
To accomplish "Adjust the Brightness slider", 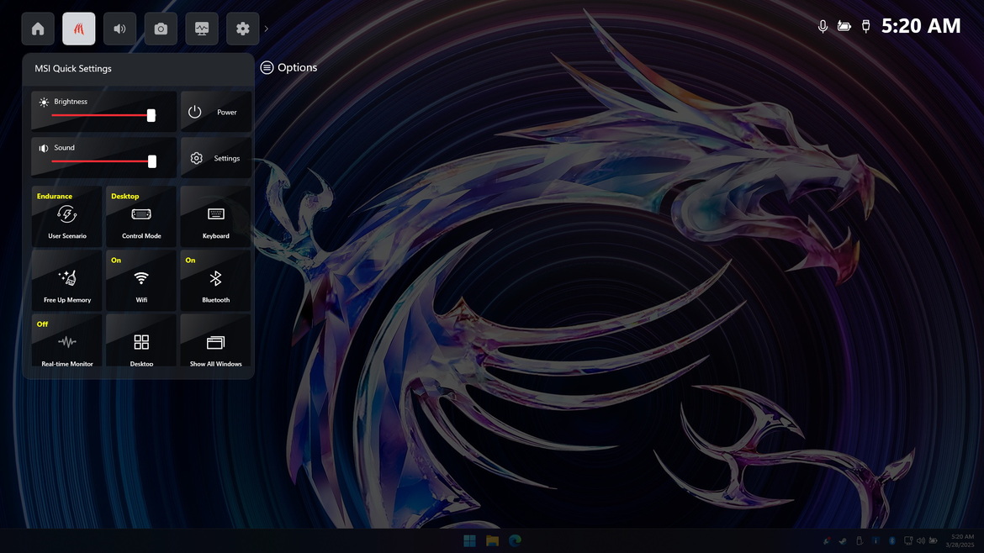I will (103, 115).
